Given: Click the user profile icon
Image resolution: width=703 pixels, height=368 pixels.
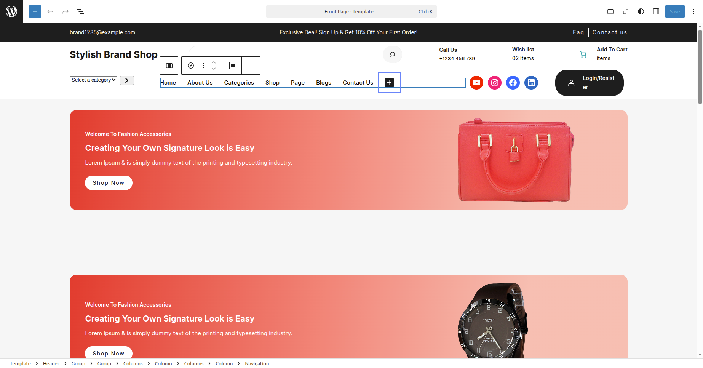Looking at the screenshot, I should (x=571, y=83).
